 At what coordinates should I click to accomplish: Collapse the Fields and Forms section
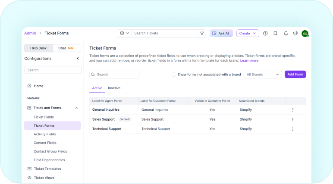77,108
